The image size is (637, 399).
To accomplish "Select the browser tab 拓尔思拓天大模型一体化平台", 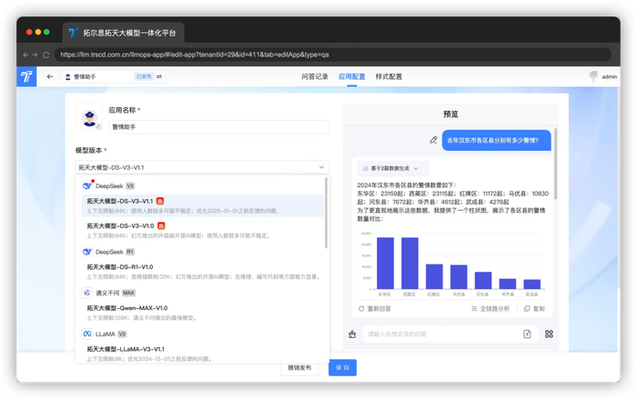I will click(x=124, y=33).
